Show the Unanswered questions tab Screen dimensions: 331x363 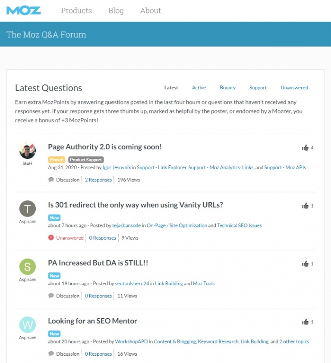click(x=294, y=88)
